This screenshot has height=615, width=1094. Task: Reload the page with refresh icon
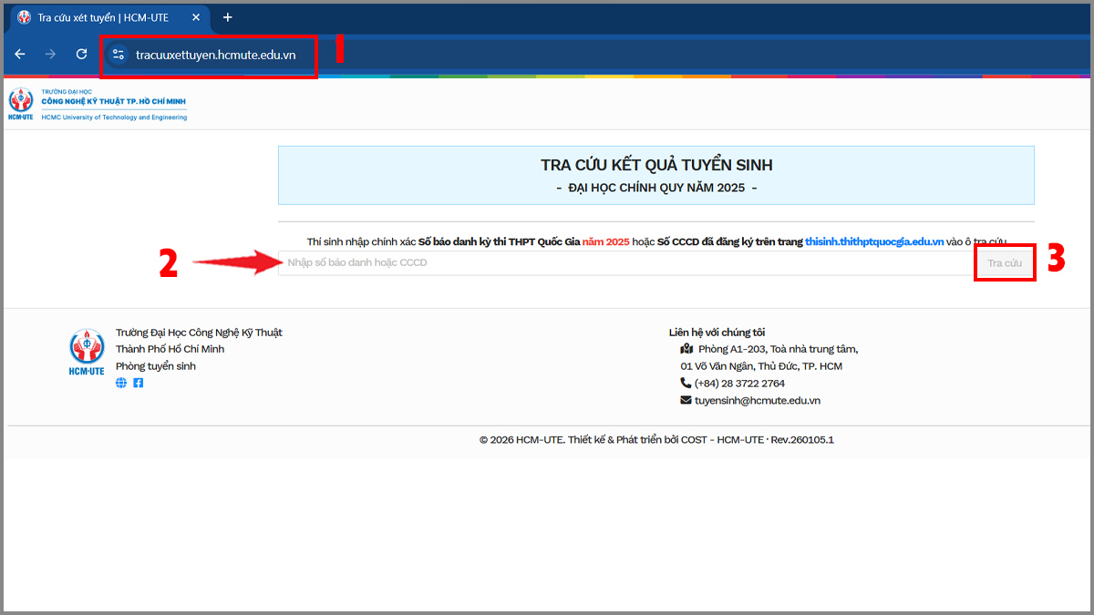click(x=81, y=55)
